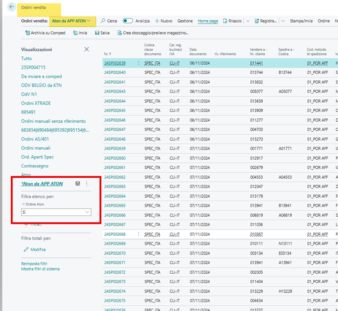Screen dimensions: 338x311
Task: Click the Salva disk icon
Action: (97, 33)
